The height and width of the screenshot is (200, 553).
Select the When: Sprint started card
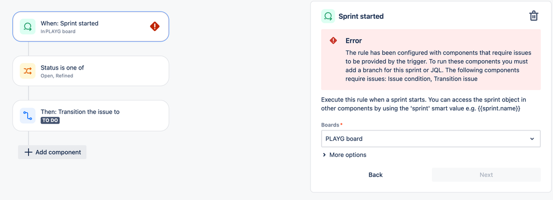pos(91,27)
